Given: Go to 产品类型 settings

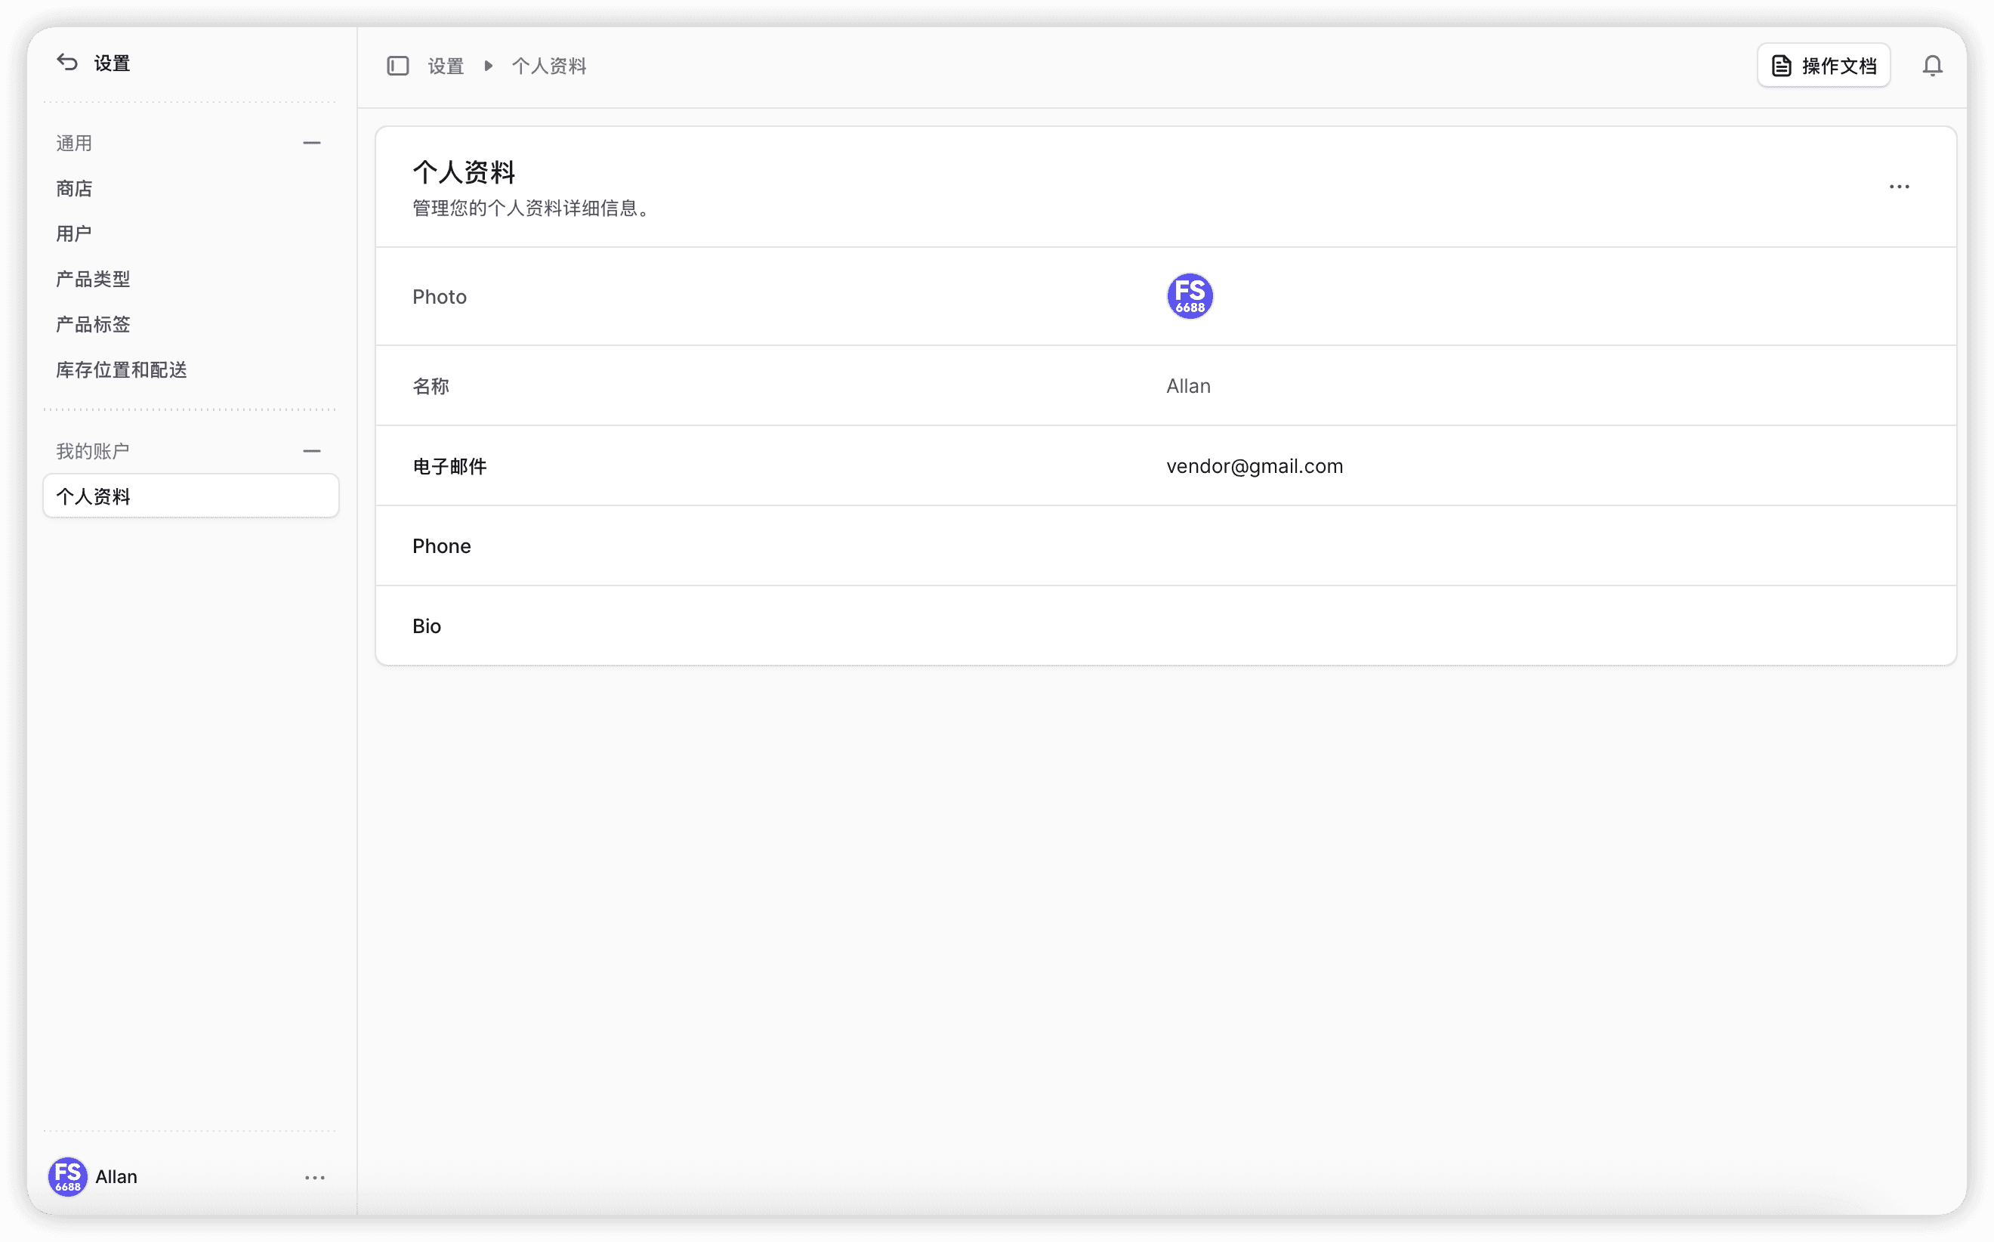Looking at the screenshot, I should (93, 280).
